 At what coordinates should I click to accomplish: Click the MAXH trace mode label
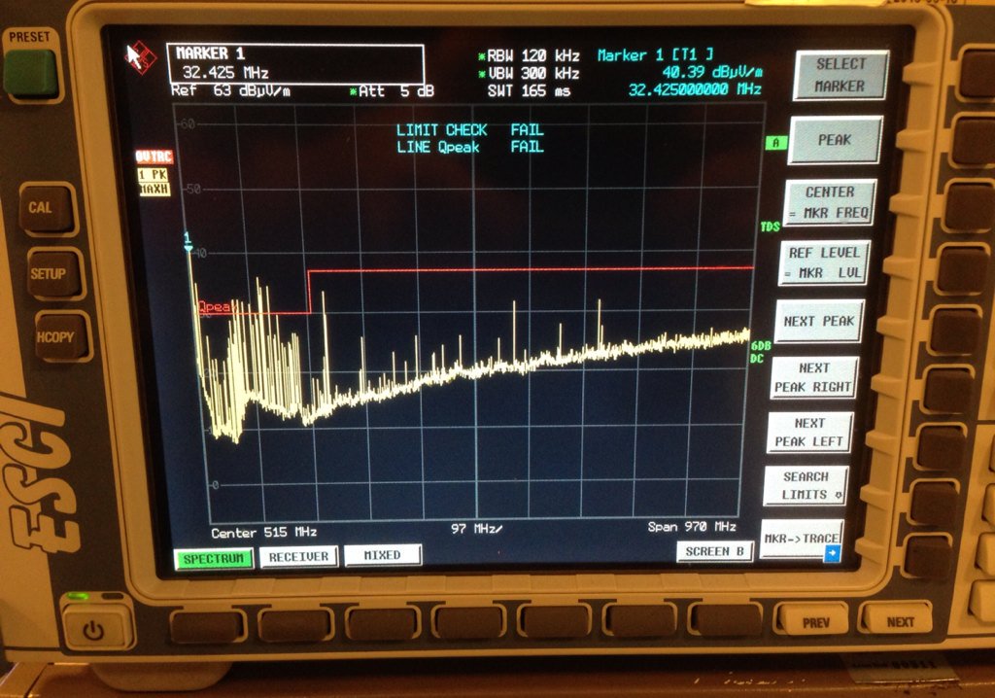pyautogui.click(x=154, y=189)
